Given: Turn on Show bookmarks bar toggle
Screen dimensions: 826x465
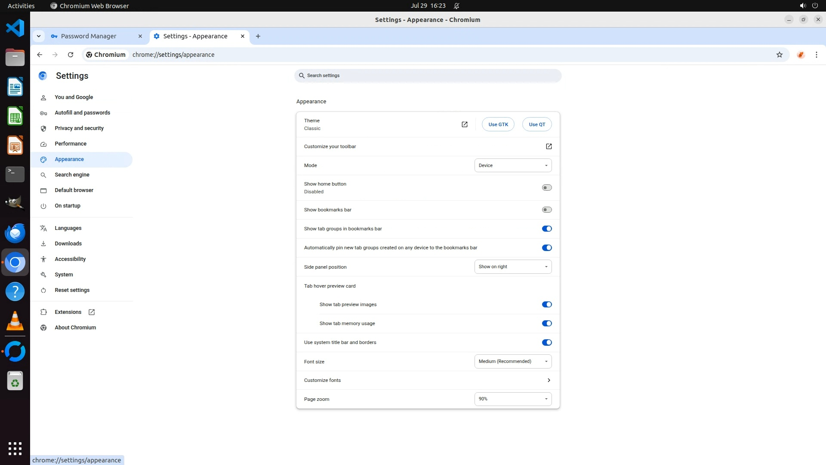Looking at the screenshot, I should pos(546,210).
